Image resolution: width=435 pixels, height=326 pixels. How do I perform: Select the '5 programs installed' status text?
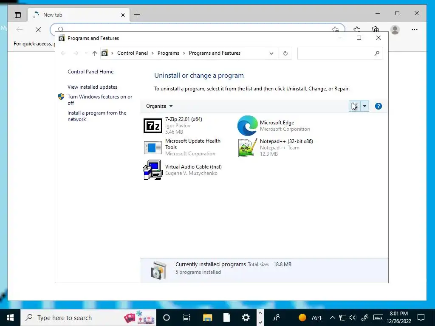(x=198, y=272)
